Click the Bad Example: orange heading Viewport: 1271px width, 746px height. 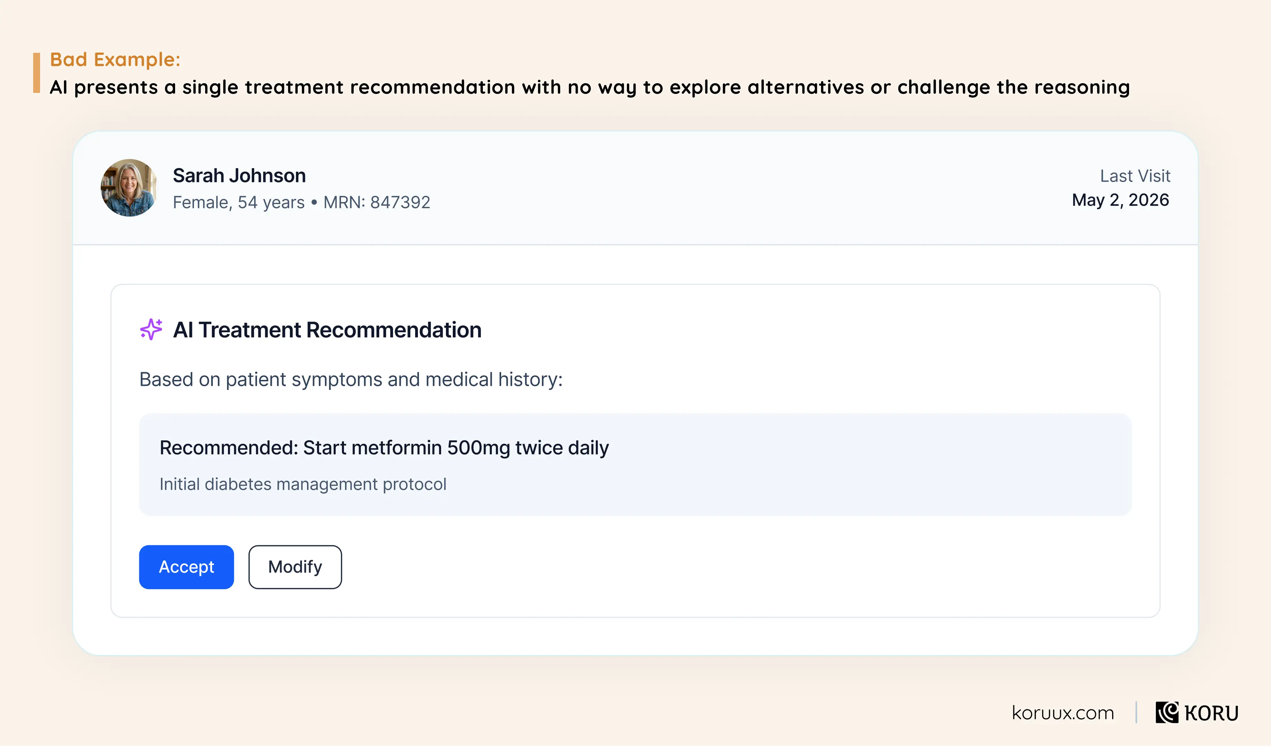click(x=115, y=59)
